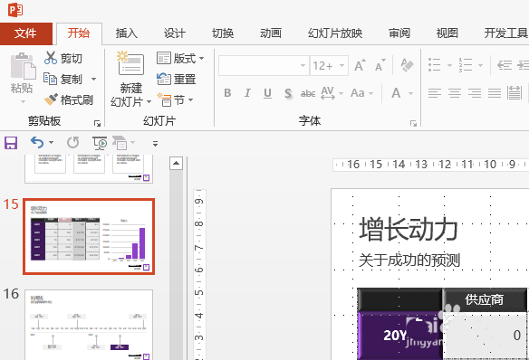Expand the Paste options arrow
The width and height of the screenshot is (529, 360).
pyautogui.click(x=23, y=101)
